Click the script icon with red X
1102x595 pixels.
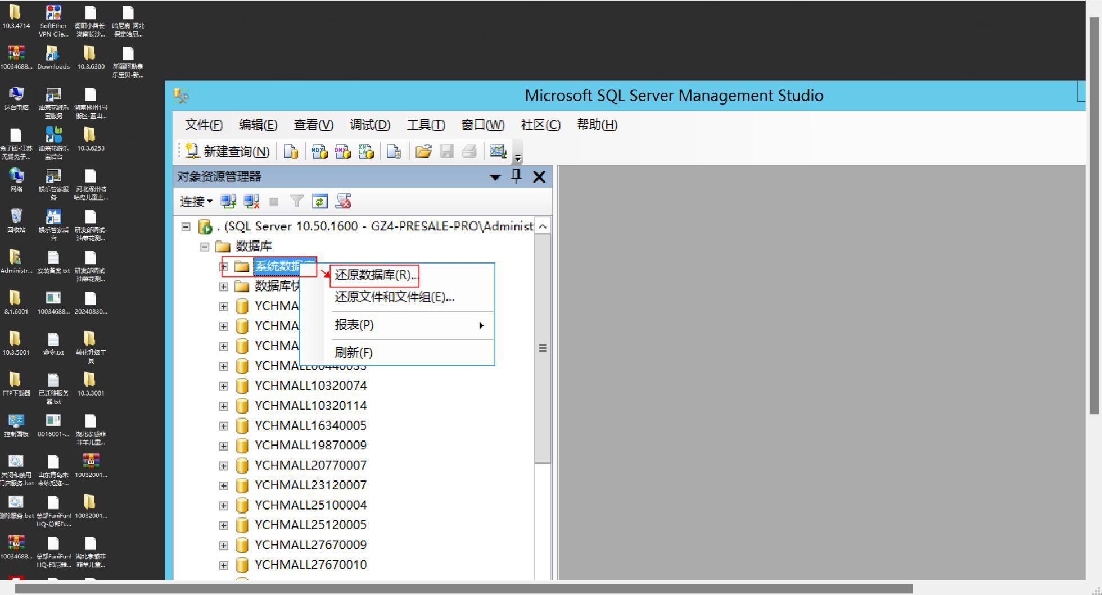pyautogui.click(x=343, y=201)
